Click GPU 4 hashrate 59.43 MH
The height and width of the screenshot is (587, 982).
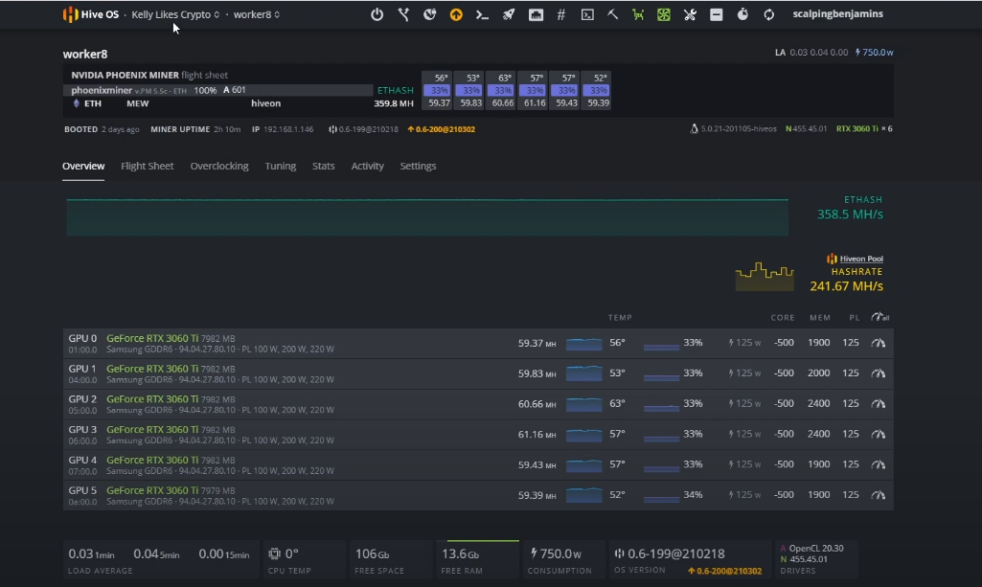[537, 465]
